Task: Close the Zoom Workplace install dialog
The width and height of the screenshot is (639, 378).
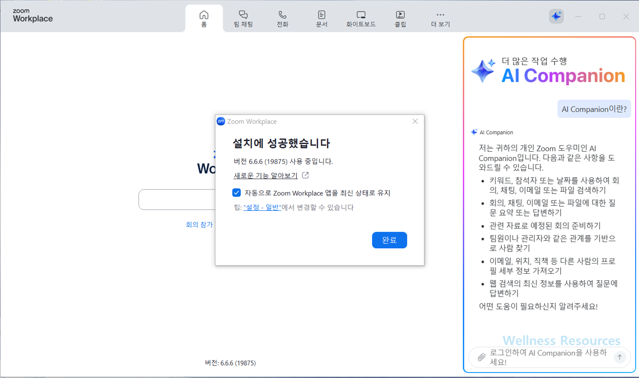Action: pos(415,121)
